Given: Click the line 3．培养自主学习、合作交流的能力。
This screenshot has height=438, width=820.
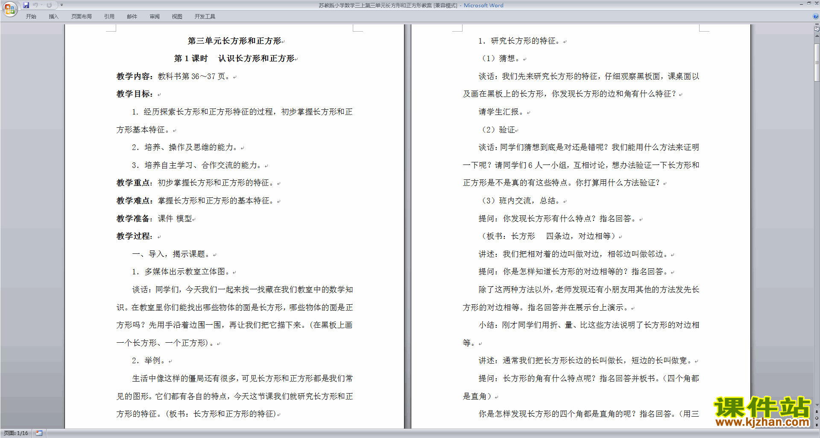Looking at the screenshot, I should pyautogui.click(x=198, y=165).
